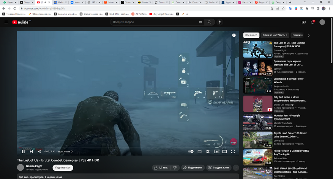Open the account avatar menu

tap(322, 22)
